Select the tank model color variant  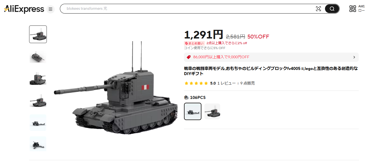tap(212, 111)
